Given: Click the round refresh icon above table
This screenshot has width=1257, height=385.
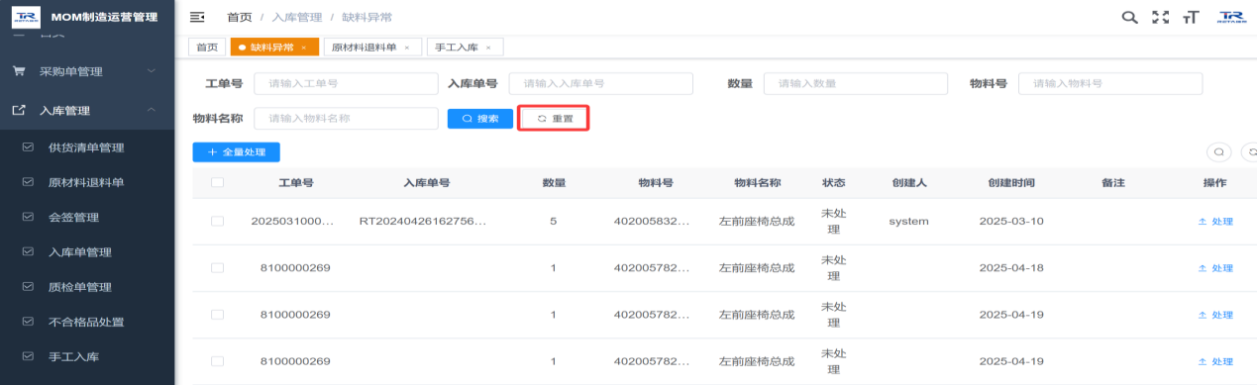Looking at the screenshot, I should click(1250, 152).
